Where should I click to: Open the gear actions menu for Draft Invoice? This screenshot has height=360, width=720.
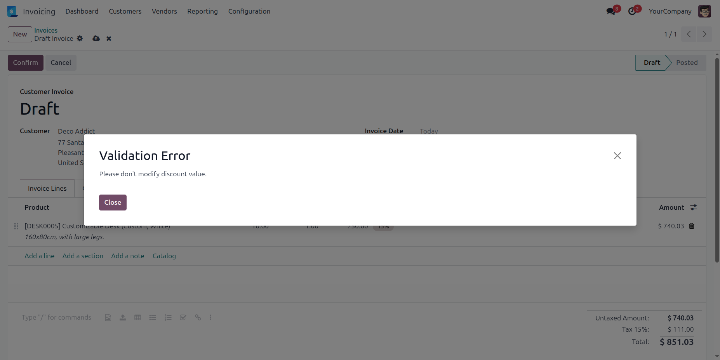[x=80, y=38]
